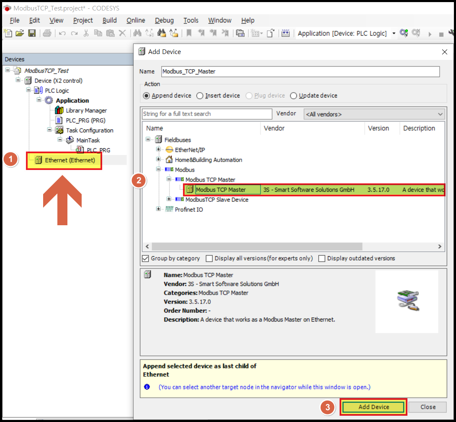456x422 pixels.
Task: Open the Online menu
Action: click(136, 21)
